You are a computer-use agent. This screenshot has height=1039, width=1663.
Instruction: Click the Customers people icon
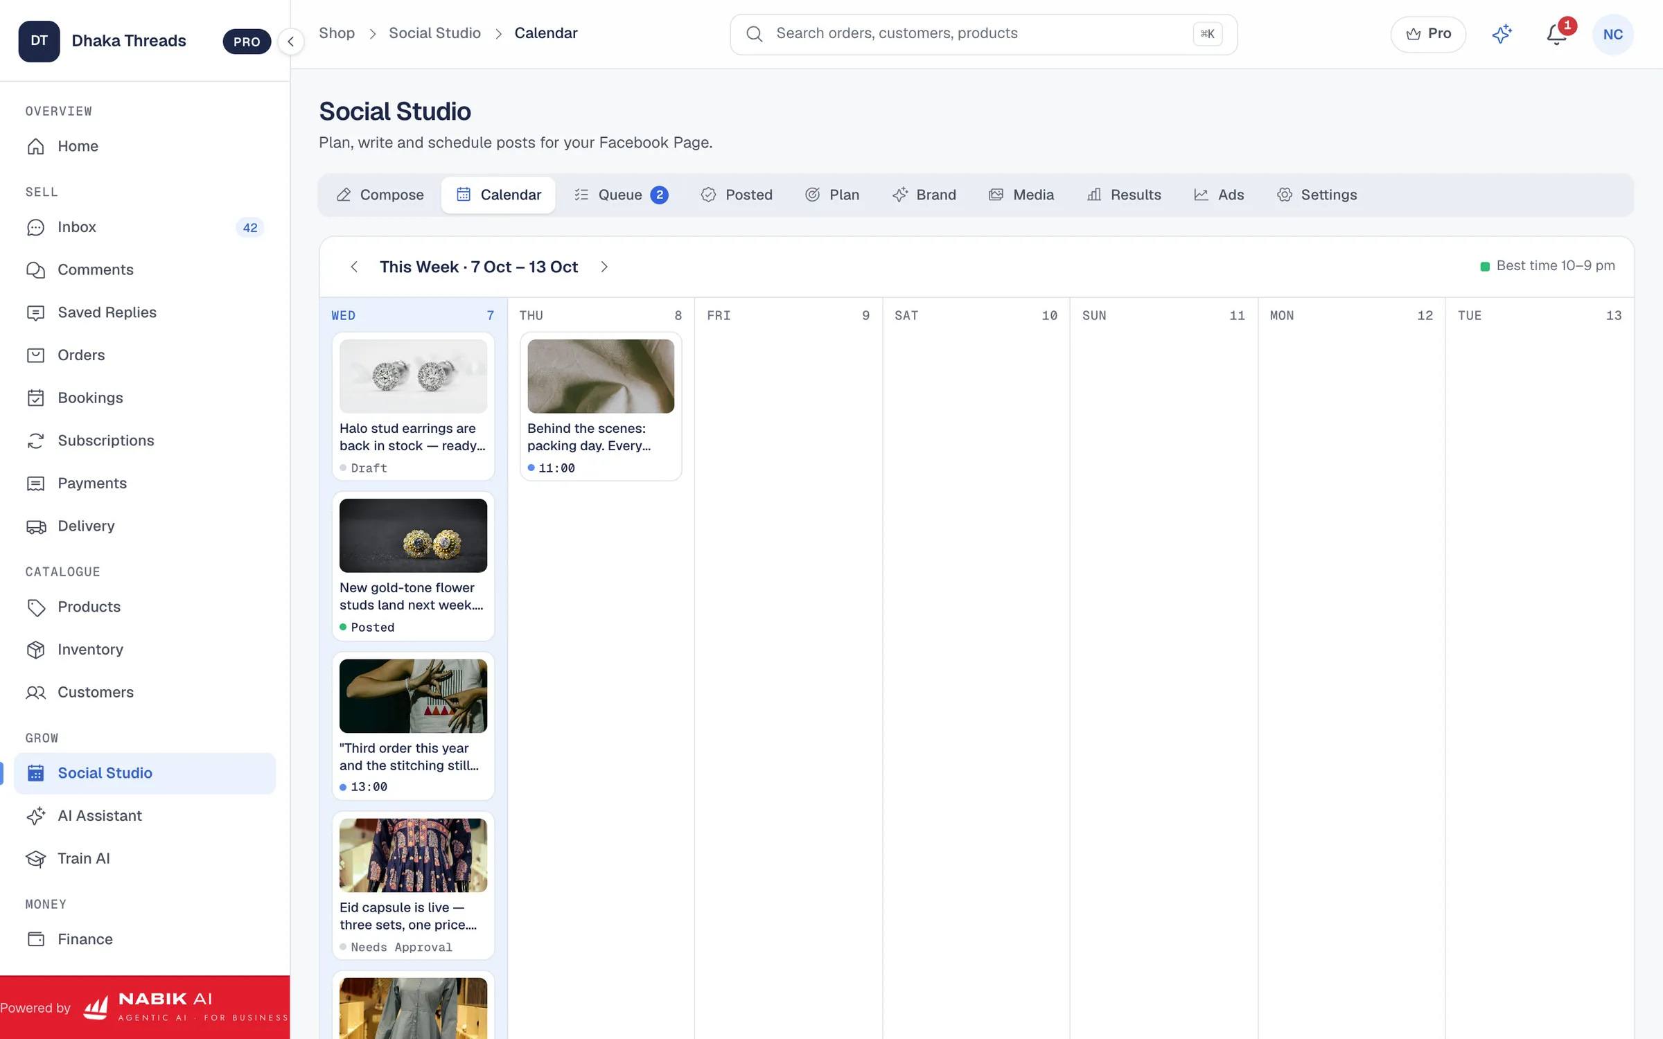pyautogui.click(x=36, y=693)
